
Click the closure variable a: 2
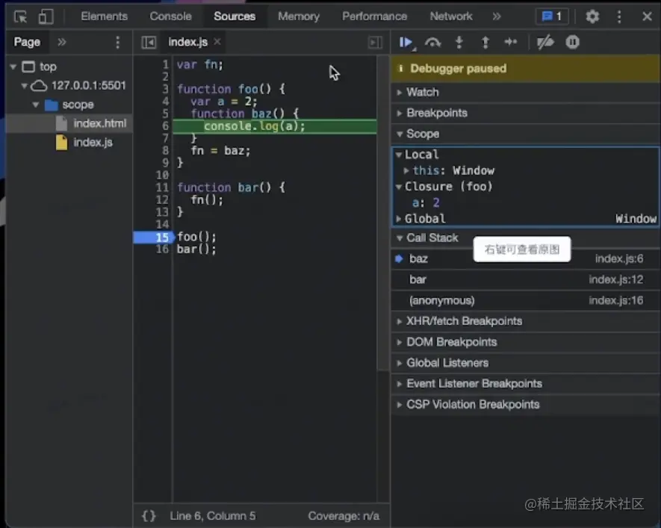click(x=426, y=202)
